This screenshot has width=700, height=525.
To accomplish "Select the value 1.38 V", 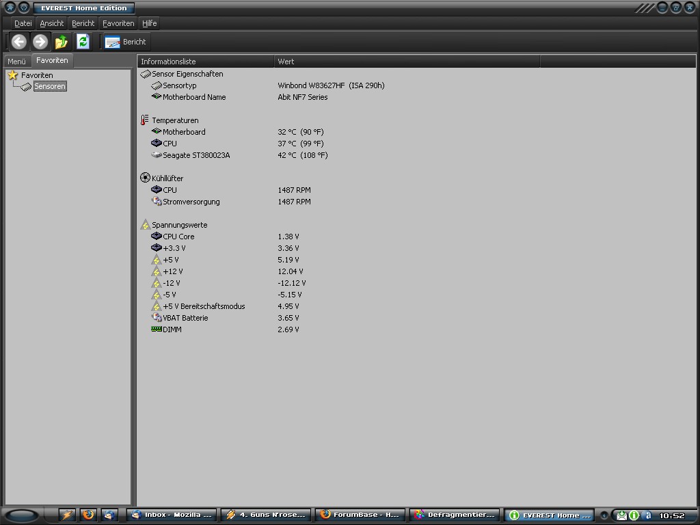I will 288,237.
